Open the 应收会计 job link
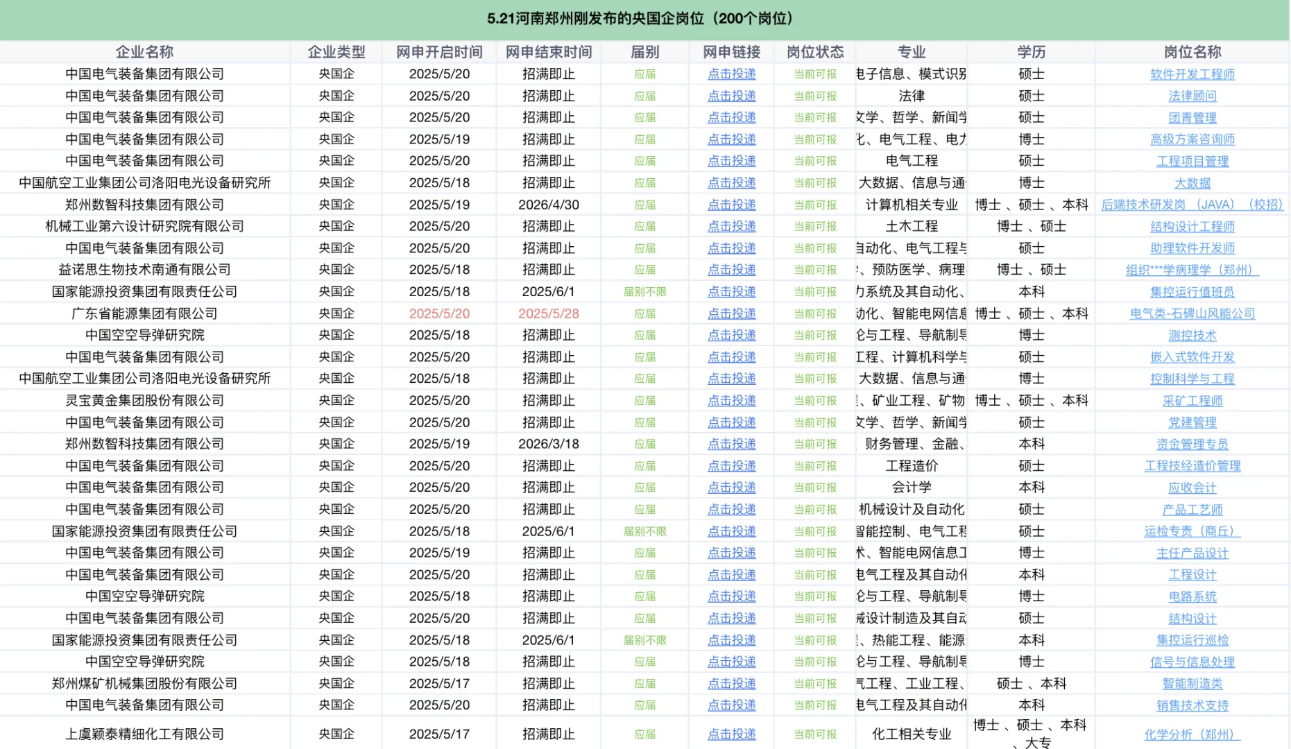Viewport: 1291px width, 749px height. pyautogui.click(x=1192, y=488)
